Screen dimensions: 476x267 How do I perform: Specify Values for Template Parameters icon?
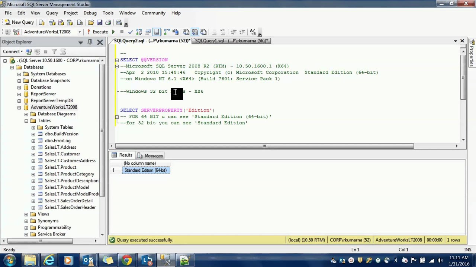253,32
